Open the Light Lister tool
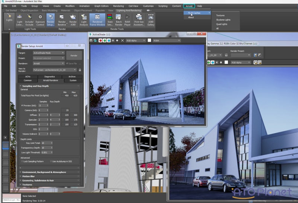The height and width of the screenshot is (203, 298). point(19,20)
